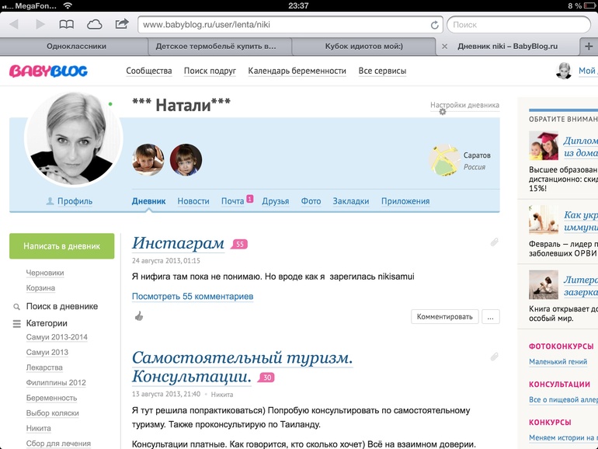The image size is (598, 449).
Task: Open the first child's round avatar
Action: pyautogui.click(x=148, y=160)
